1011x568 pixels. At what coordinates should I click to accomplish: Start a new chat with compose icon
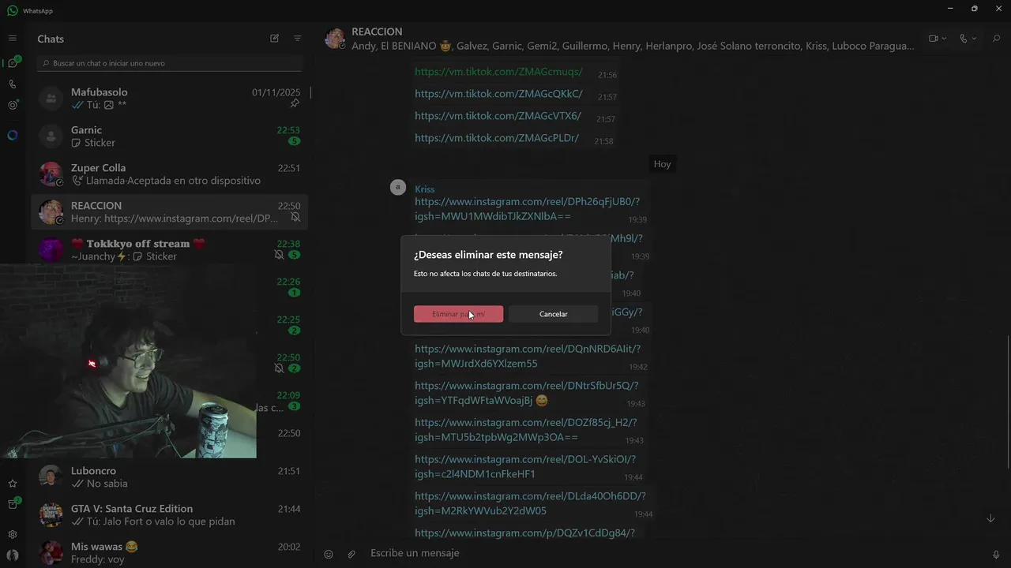pos(274,38)
